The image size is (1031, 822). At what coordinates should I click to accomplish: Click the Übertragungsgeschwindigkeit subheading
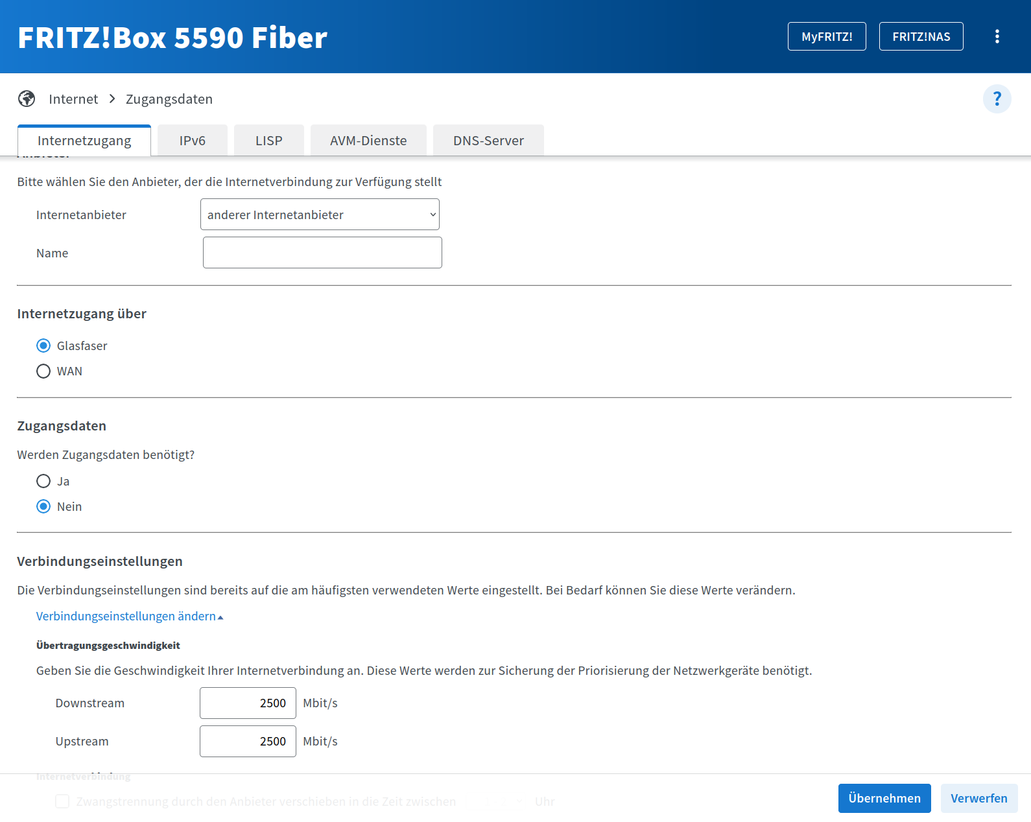[108, 646]
